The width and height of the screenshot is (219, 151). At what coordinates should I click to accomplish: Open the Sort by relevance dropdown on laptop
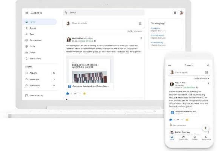(x=136, y=31)
